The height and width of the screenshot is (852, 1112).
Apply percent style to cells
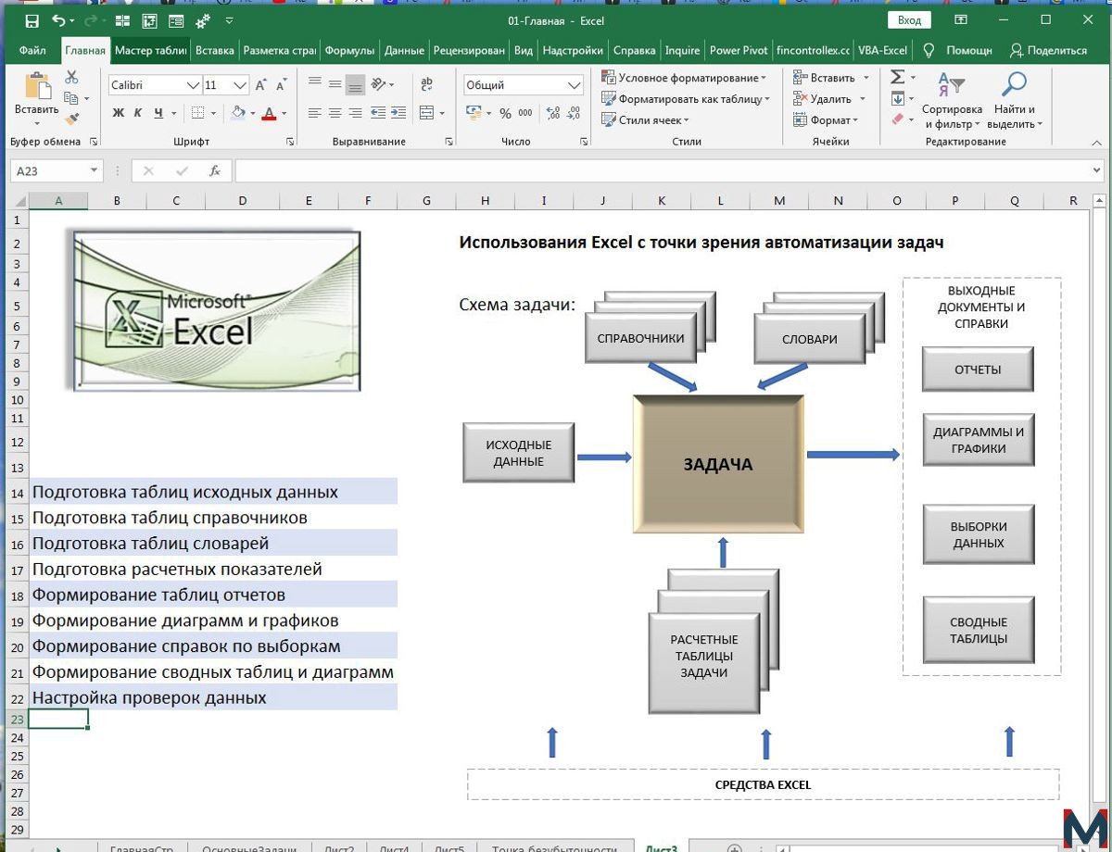coord(505,113)
